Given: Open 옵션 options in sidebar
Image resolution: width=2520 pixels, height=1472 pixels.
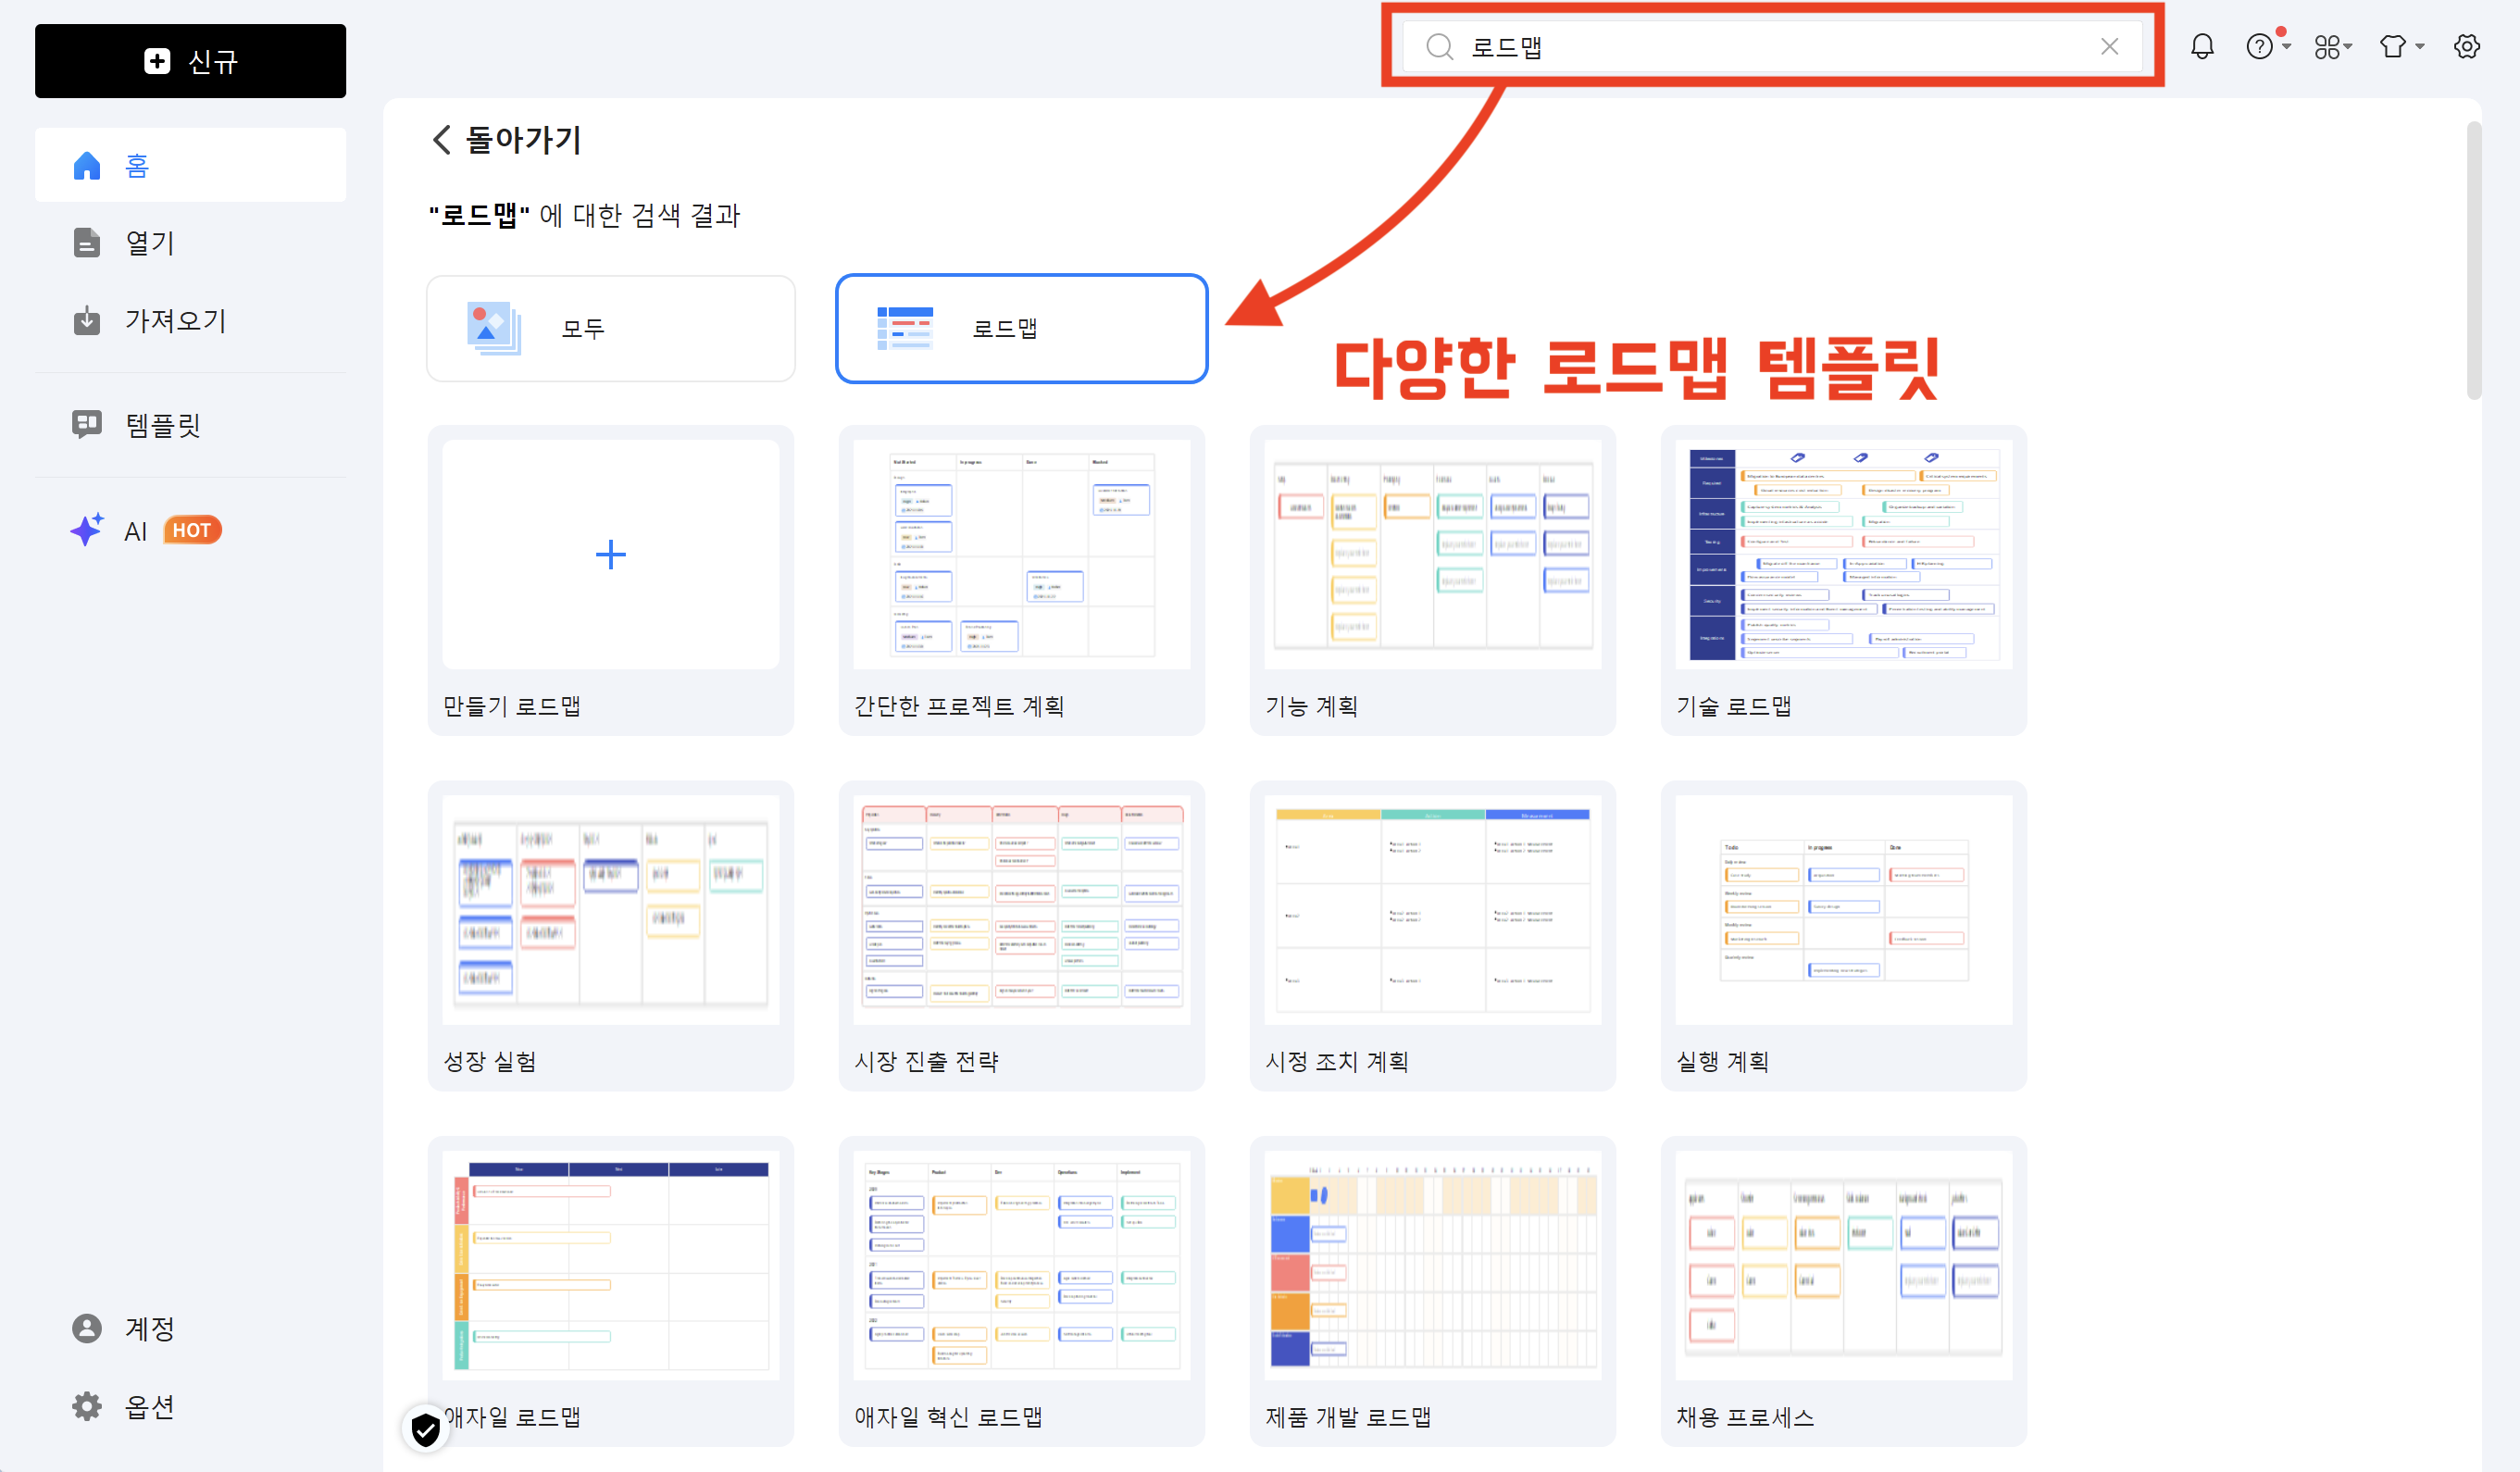Looking at the screenshot, I should 150,1406.
